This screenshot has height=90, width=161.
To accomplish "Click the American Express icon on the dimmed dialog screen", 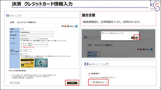I will (151, 49).
